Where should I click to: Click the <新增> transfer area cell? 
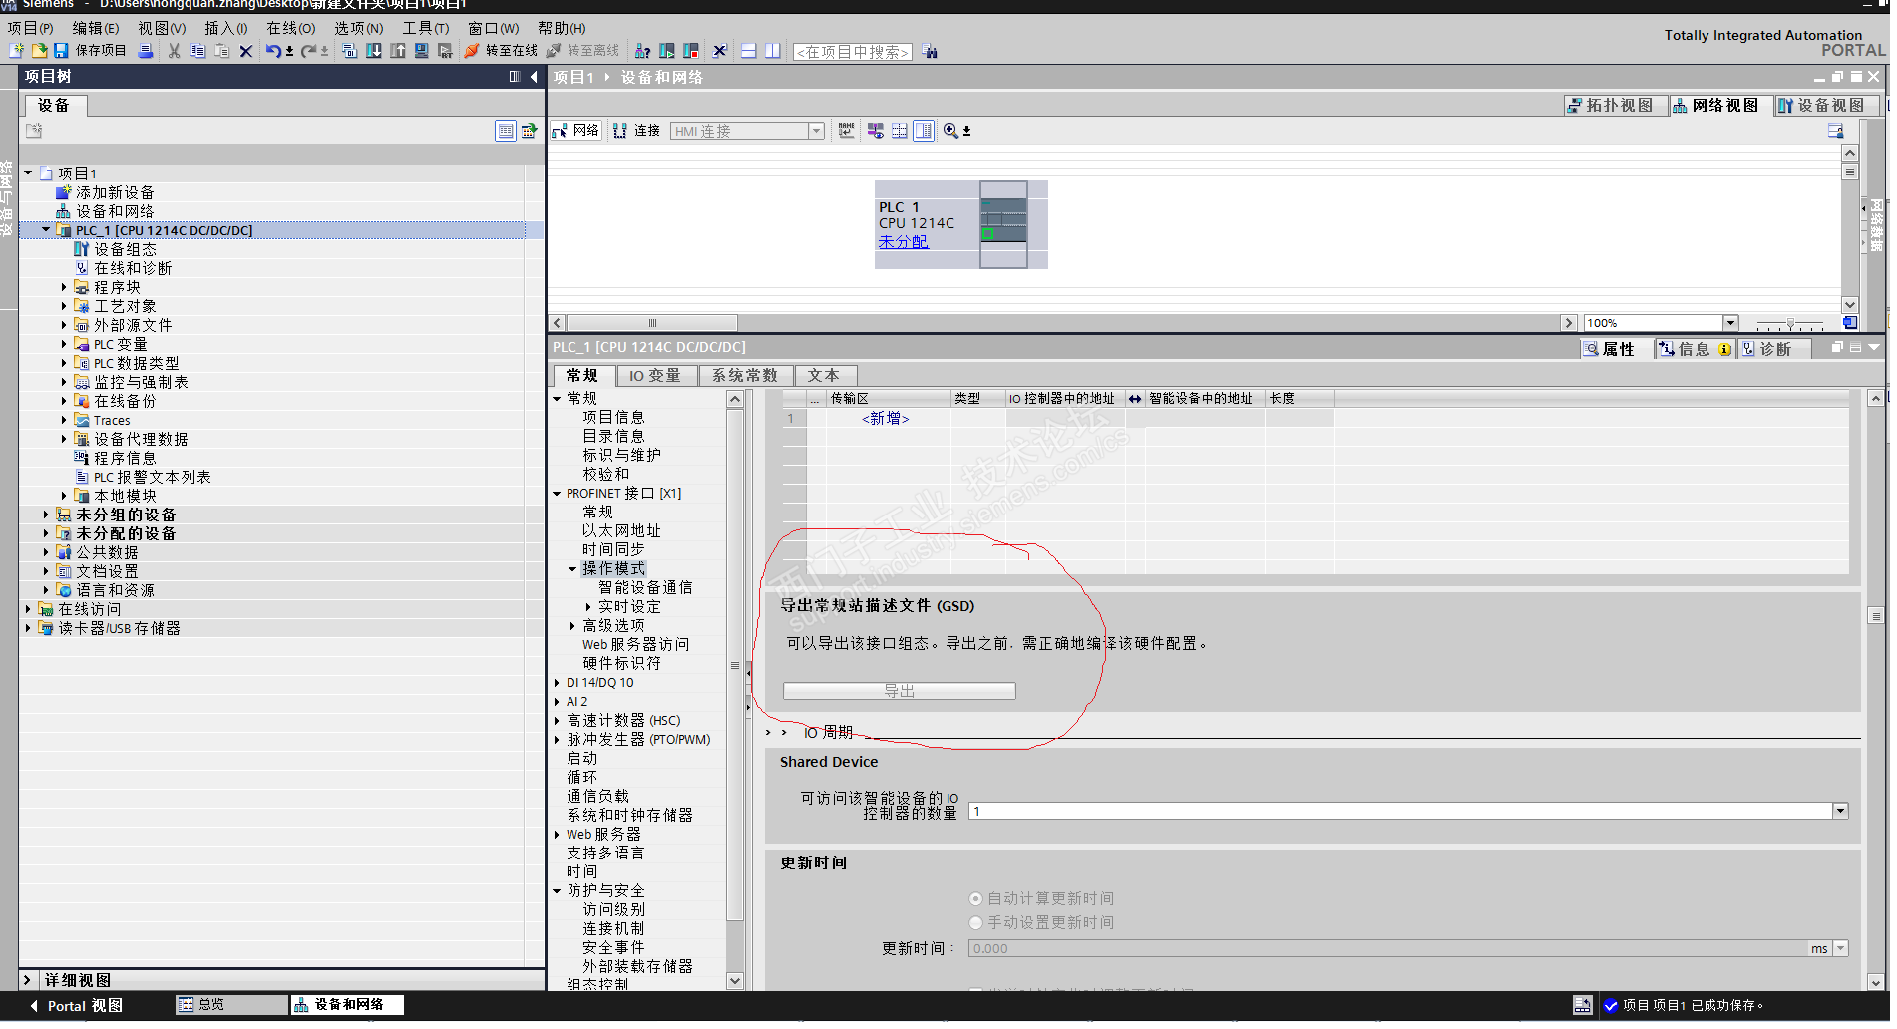(886, 420)
